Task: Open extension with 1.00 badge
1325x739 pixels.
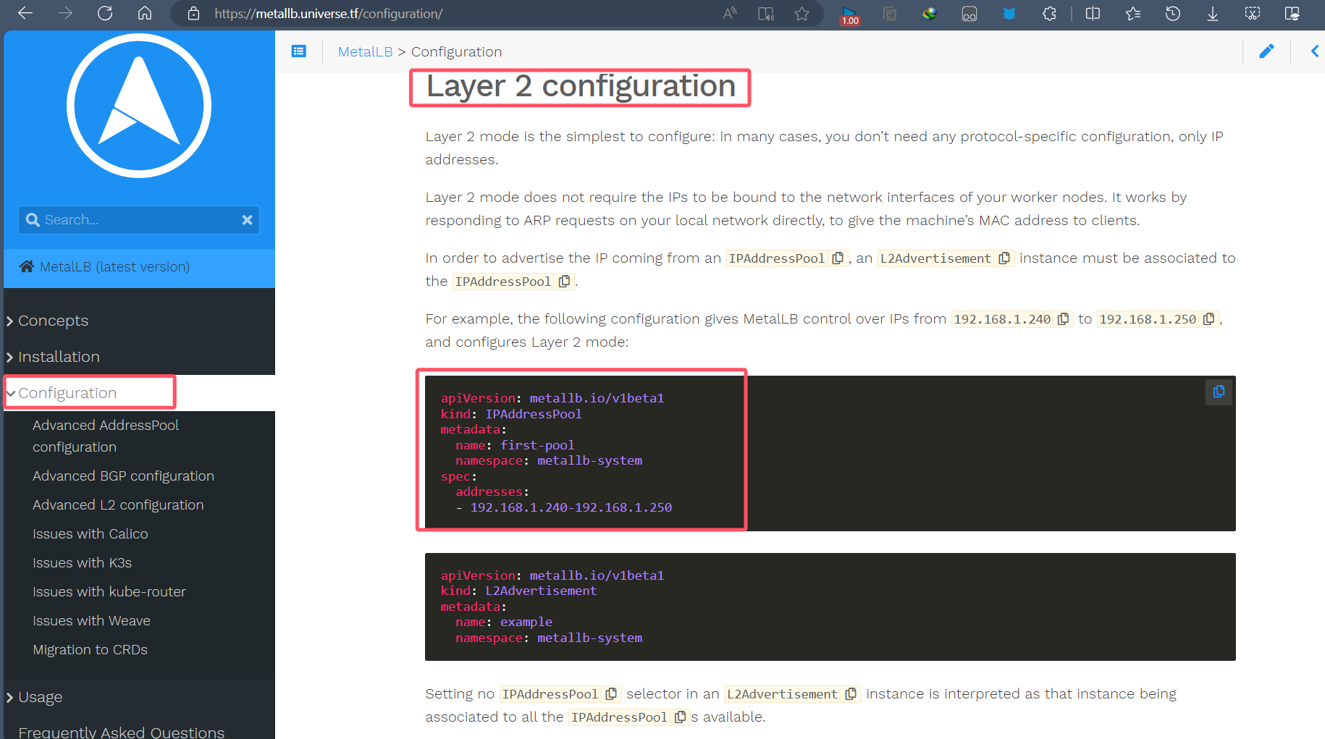Action: coord(849,14)
